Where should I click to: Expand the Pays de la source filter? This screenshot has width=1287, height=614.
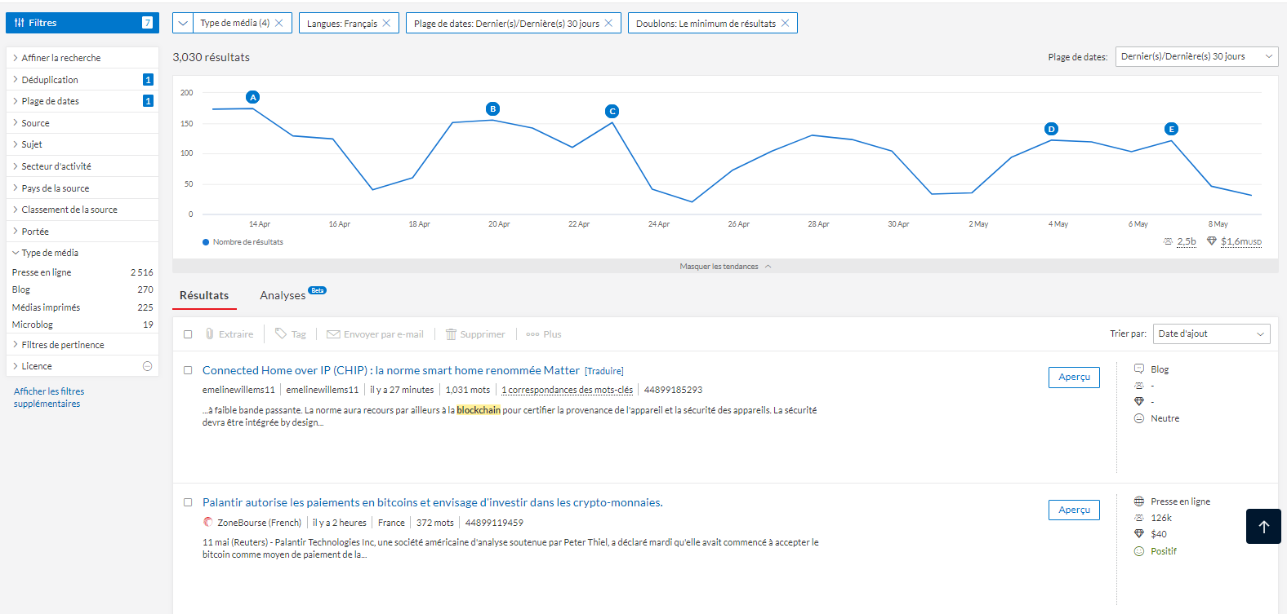pos(82,188)
